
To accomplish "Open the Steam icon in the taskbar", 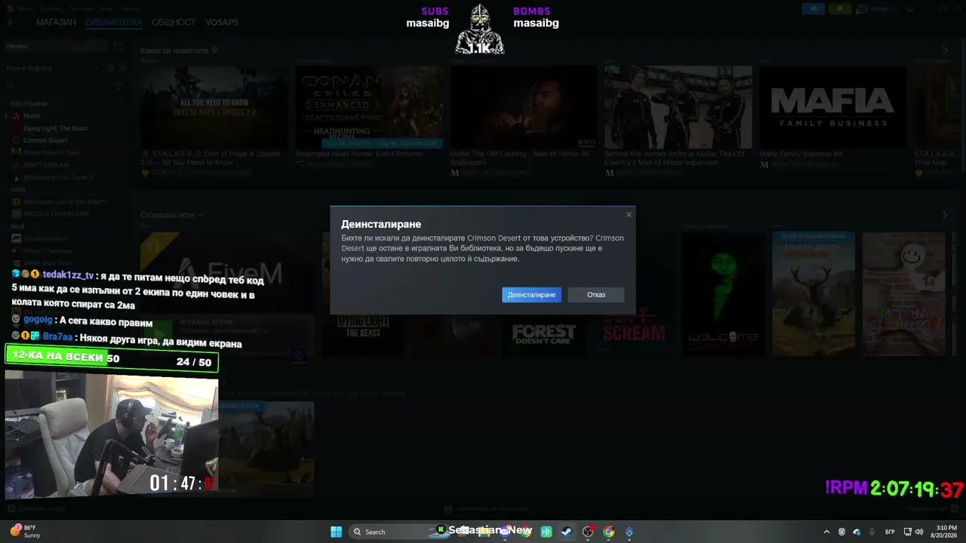I will coord(567,532).
